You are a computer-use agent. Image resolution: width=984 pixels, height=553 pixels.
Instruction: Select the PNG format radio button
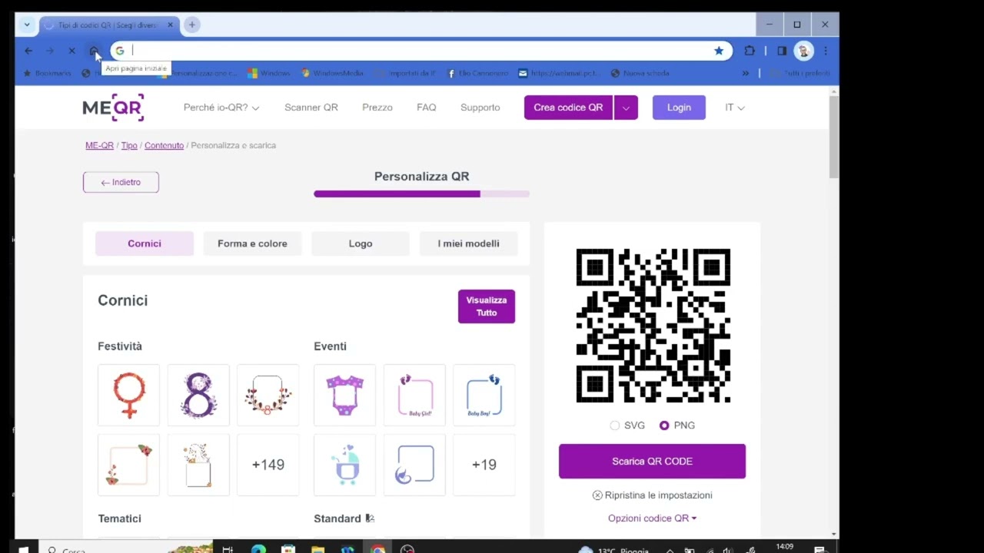(664, 426)
